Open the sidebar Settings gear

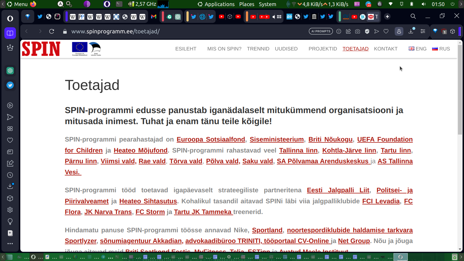pyautogui.click(x=10, y=210)
